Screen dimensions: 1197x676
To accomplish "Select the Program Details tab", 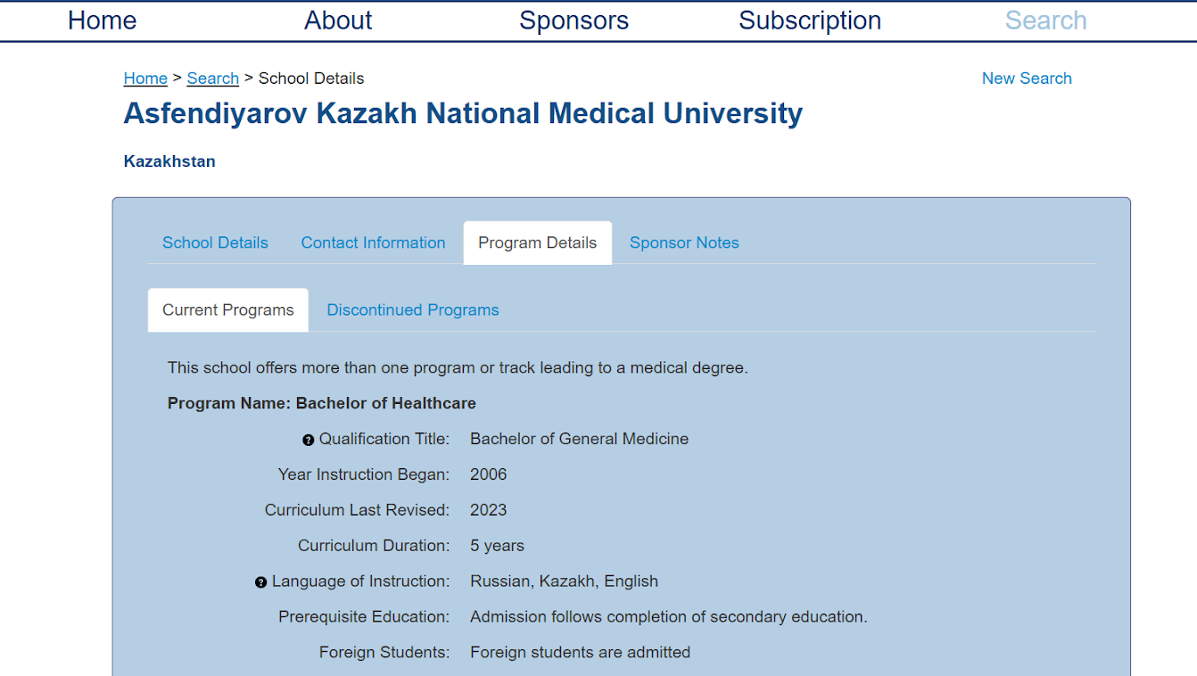I will pyautogui.click(x=538, y=243).
